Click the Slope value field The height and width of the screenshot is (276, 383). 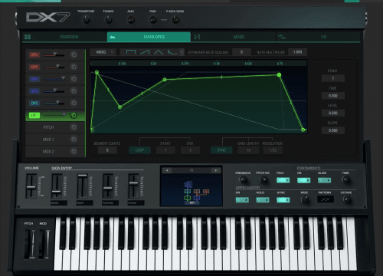[333, 130]
